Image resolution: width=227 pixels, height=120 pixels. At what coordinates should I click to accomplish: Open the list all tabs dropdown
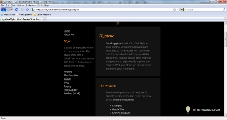click(x=225, y=19)
